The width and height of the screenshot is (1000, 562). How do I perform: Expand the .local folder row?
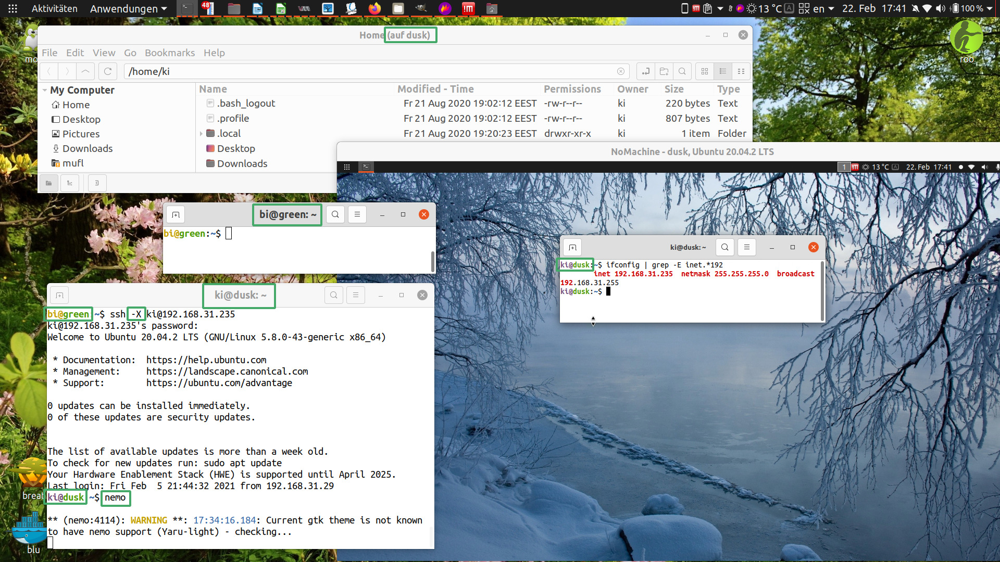click(201, 134)
